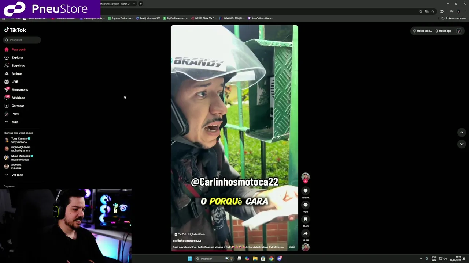469x263 pixels.
Task: Open the LIVE section
Action: coord(11,81)
